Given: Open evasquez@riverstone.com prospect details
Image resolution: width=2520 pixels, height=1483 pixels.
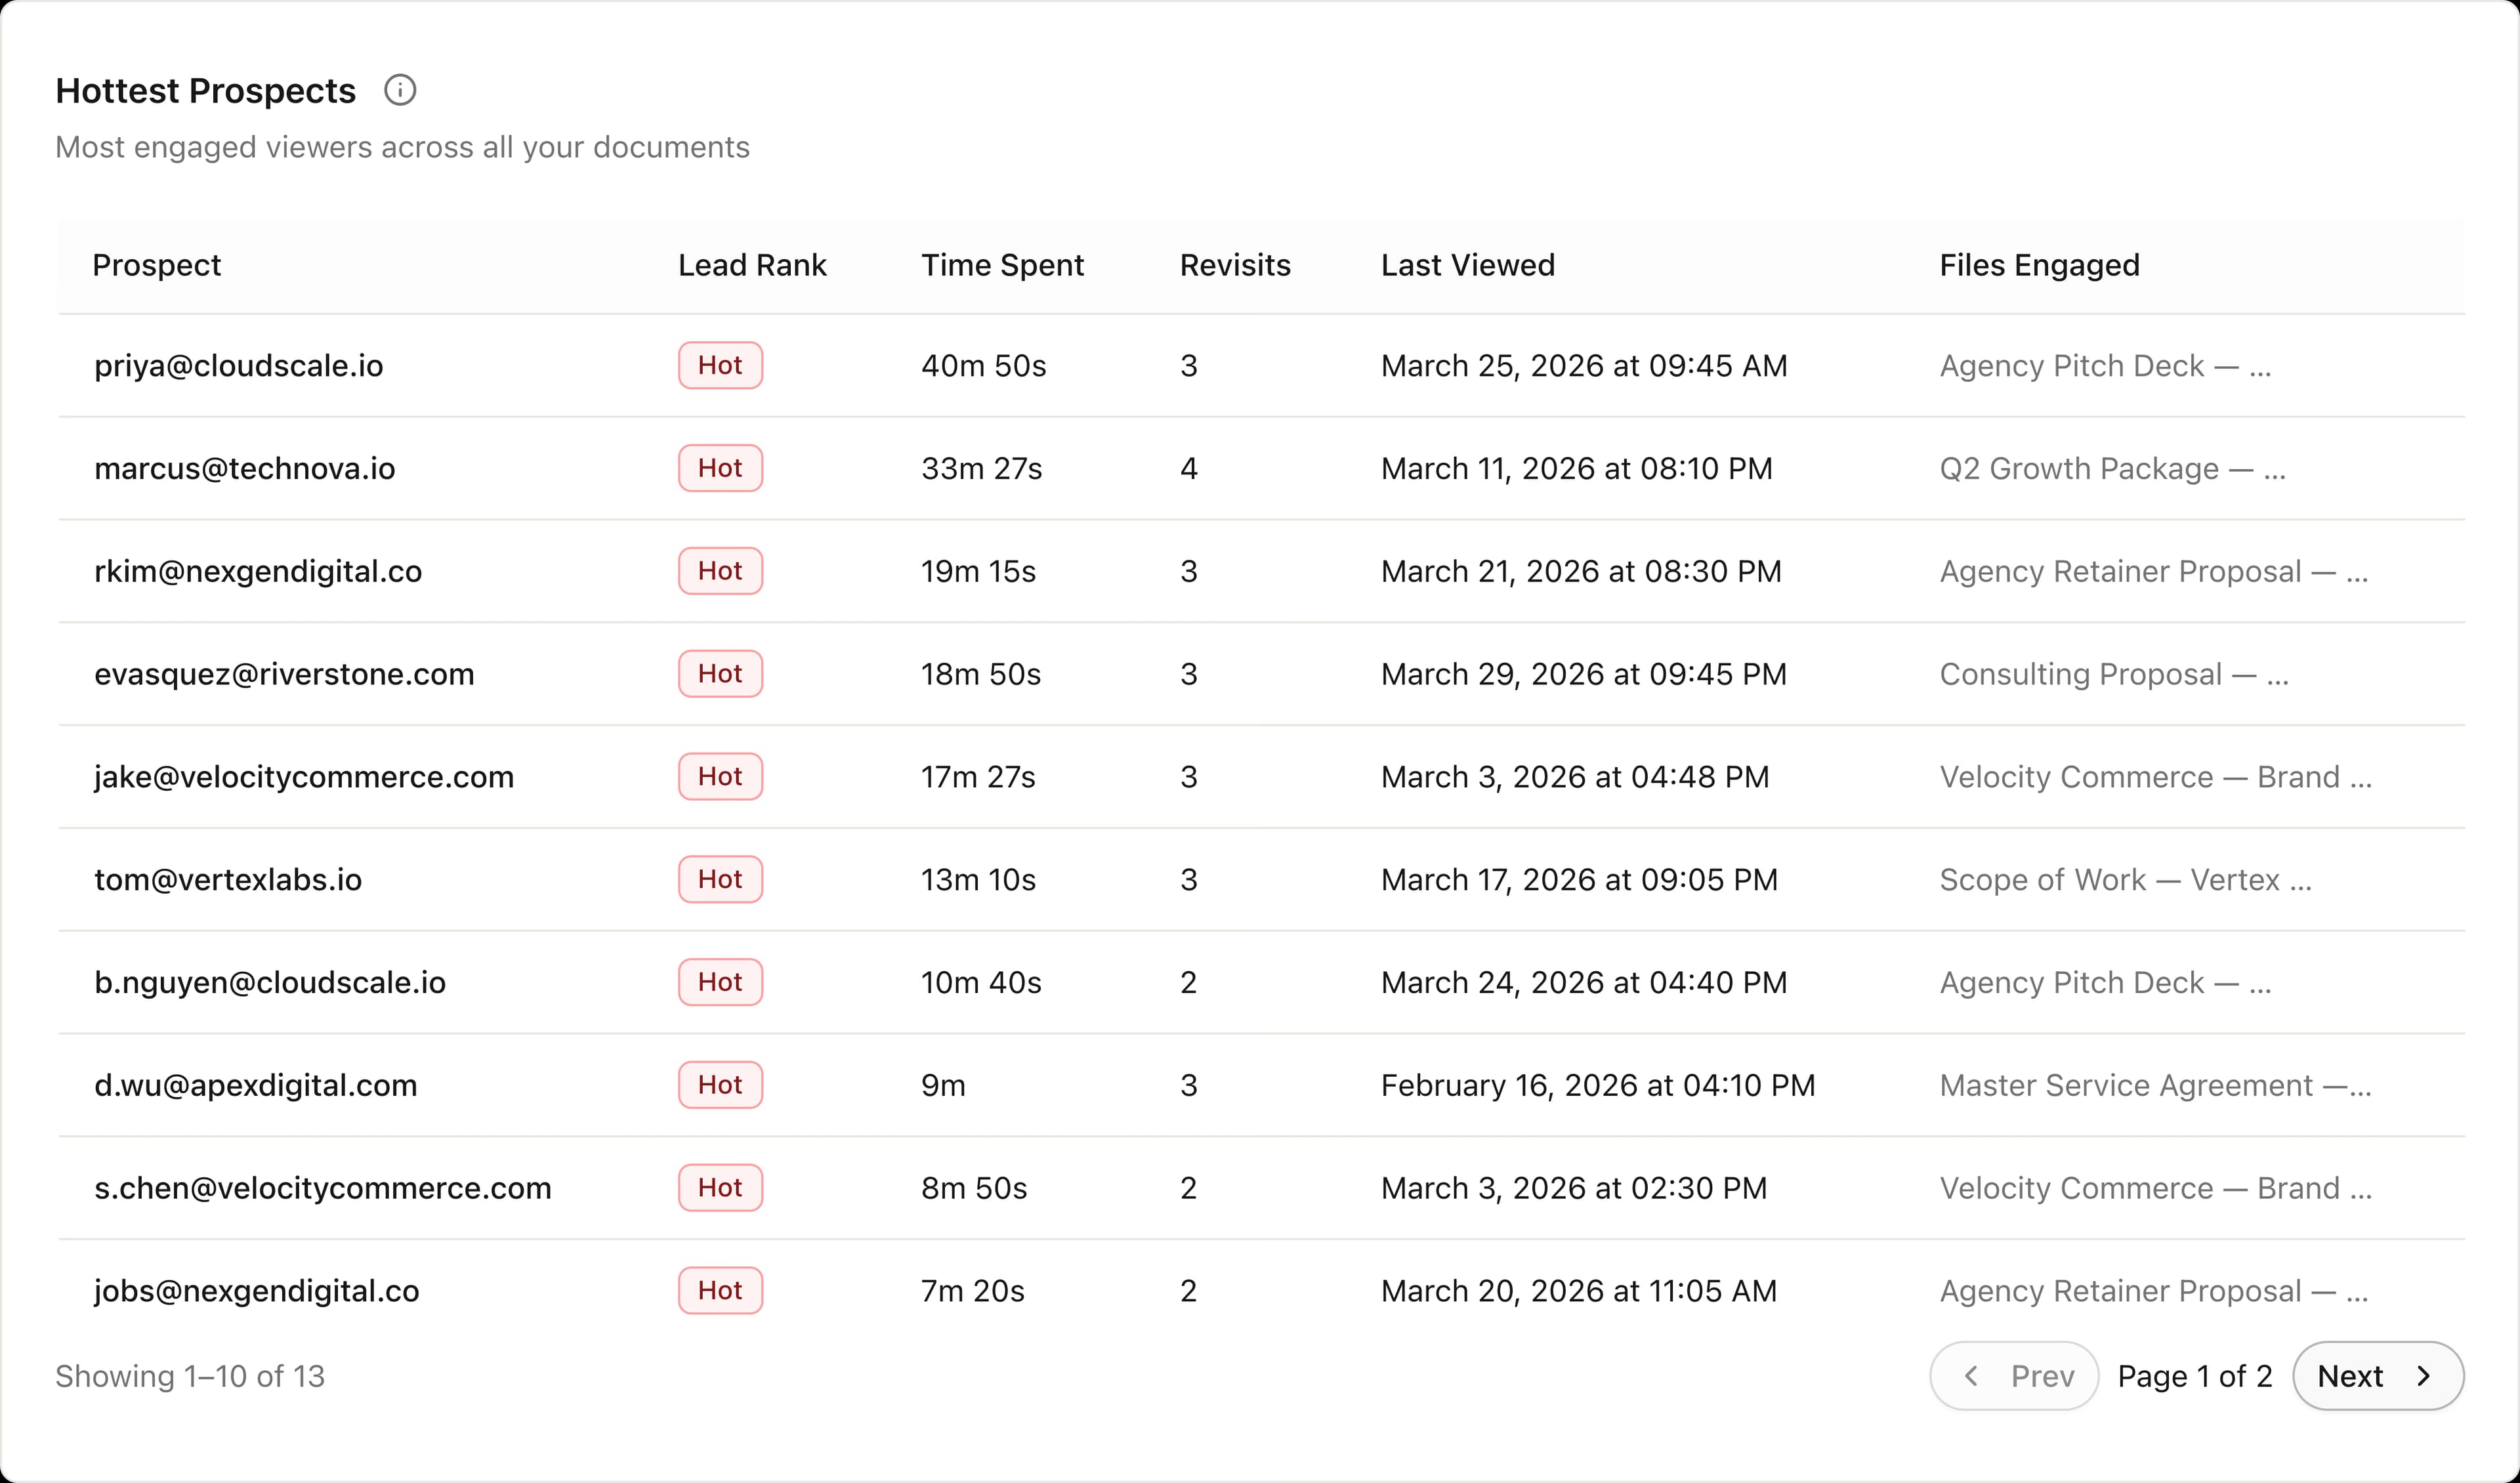Looking at the screenshot, I should 284,674.
